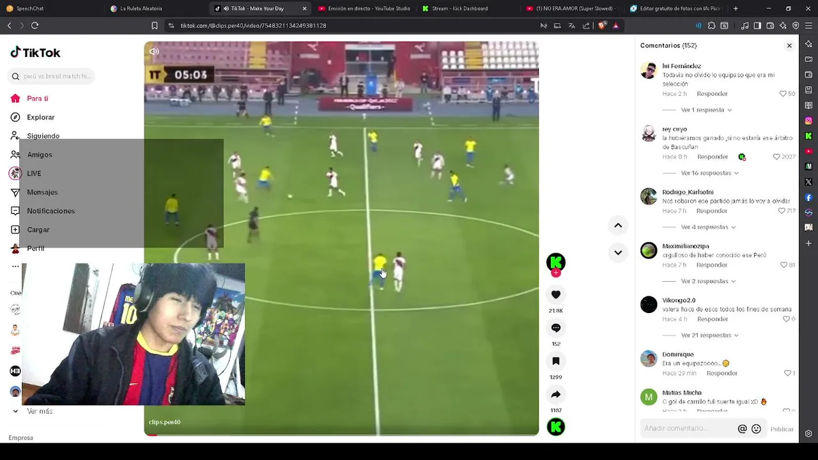This screenshot has height=460, width=818.
Task: Go to the previous video (up arrow)
Action: coord(618,225)
